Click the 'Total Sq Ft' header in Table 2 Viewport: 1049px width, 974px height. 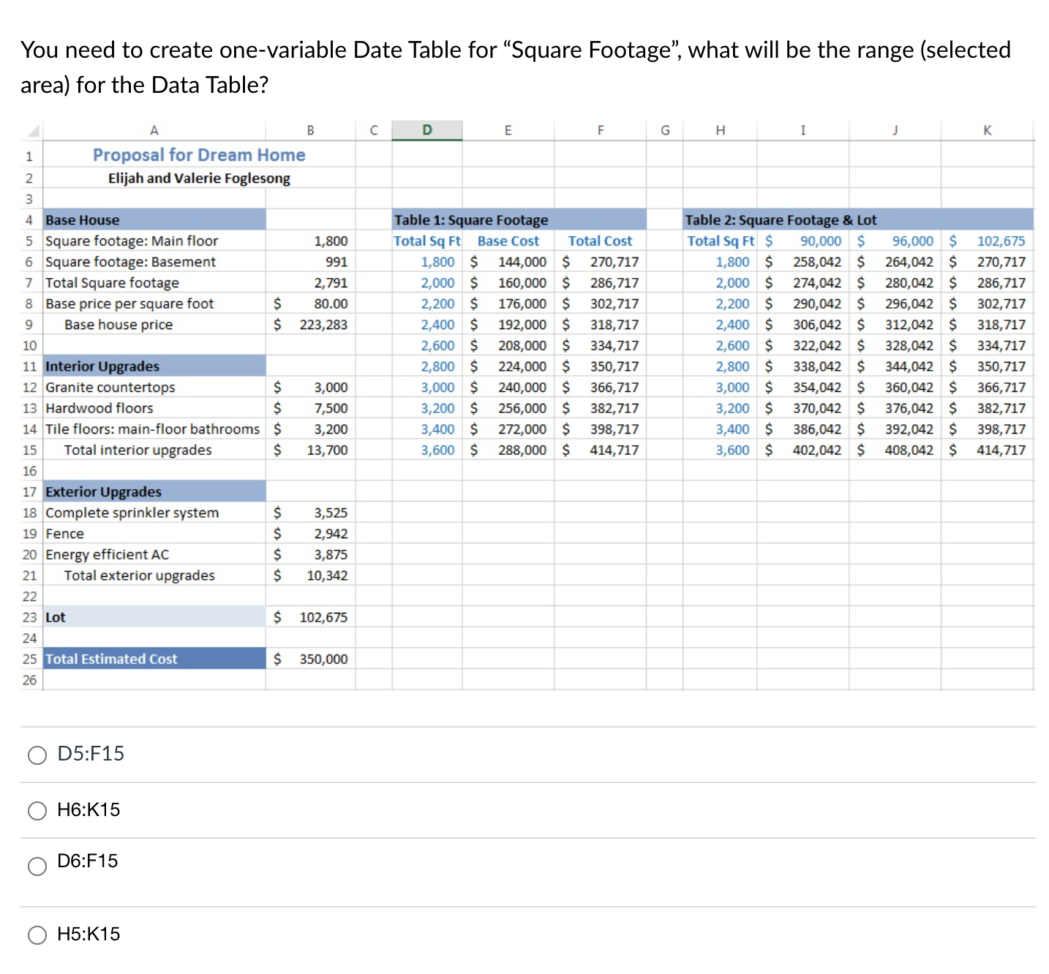click(x=721, y=241)
